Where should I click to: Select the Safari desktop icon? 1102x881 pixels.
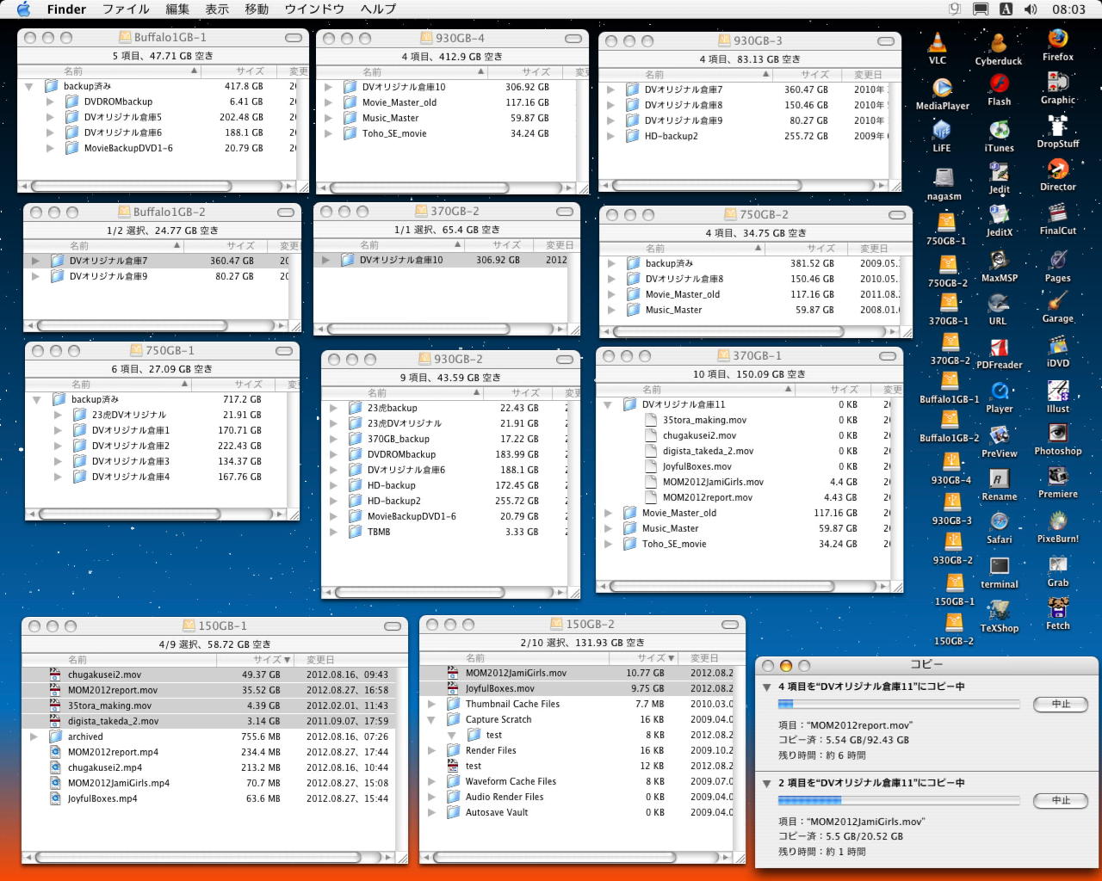(999, 522)
